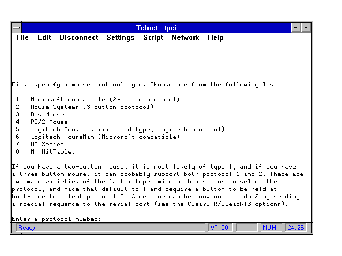Click the VT100 terminal type indicator
This screenshot has width=342, height=256.
220,228
